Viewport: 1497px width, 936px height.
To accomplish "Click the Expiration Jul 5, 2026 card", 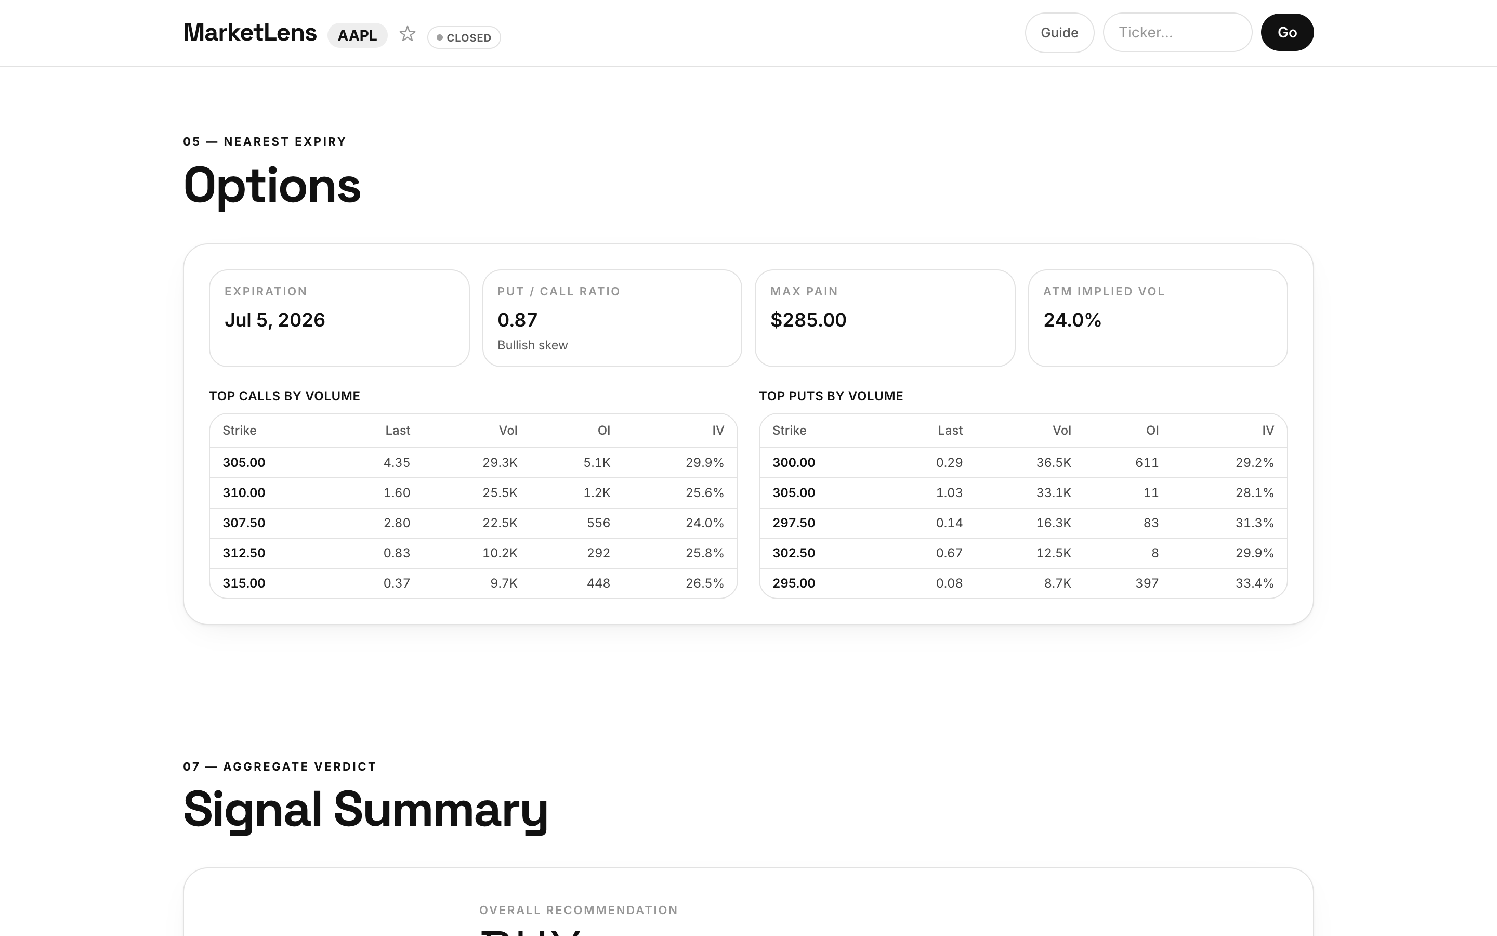I will pos(339,318).
